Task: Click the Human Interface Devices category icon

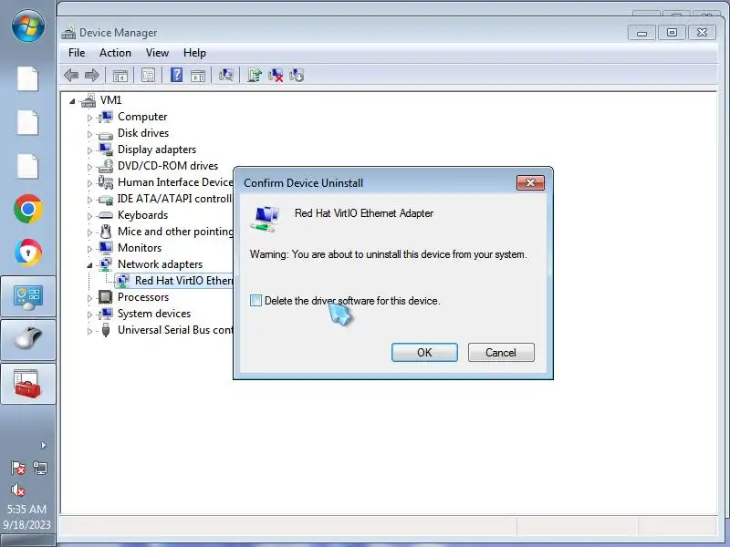Action: pos(106,181)
